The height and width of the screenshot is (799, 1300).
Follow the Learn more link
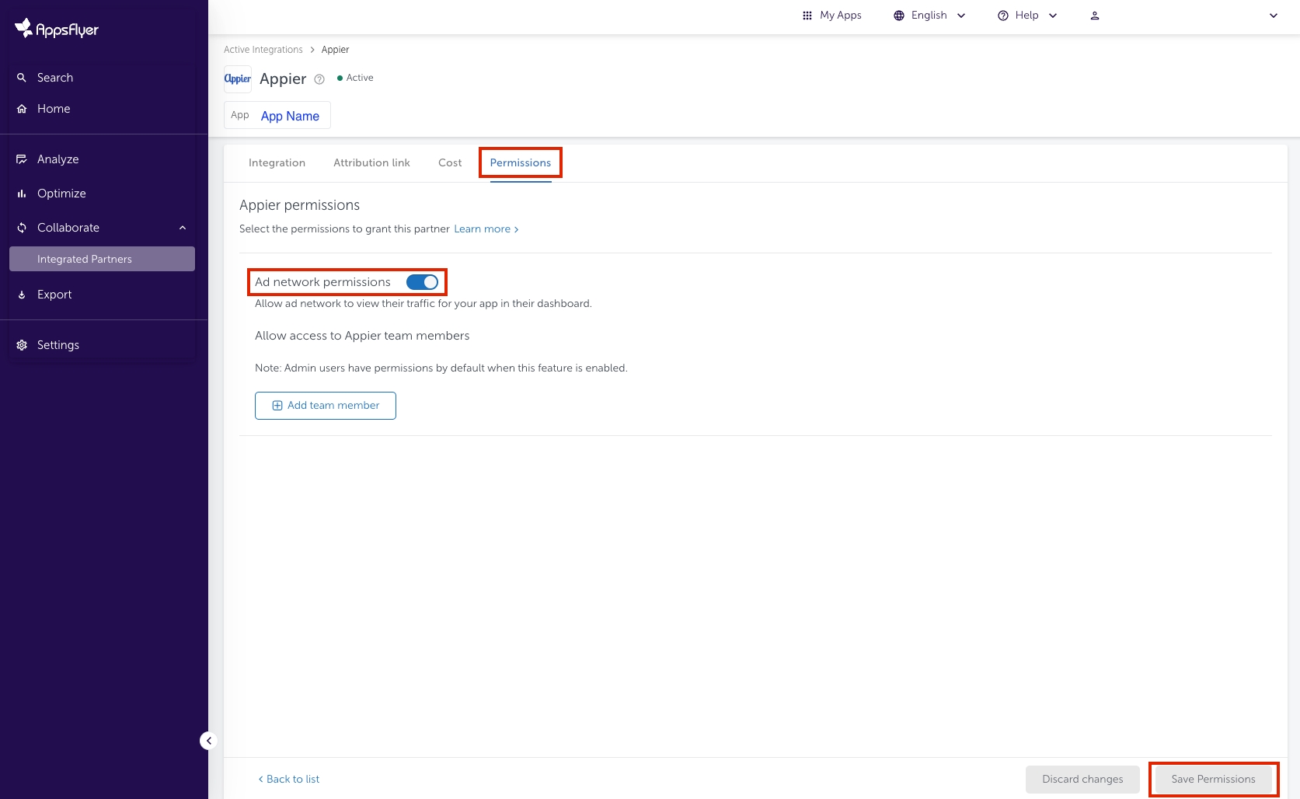486,229
